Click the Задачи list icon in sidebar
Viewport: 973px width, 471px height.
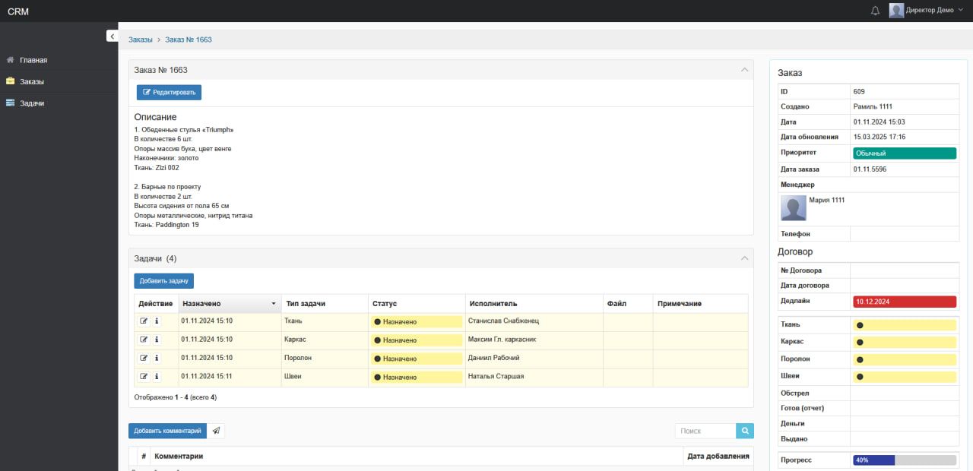tap(10, 103)
